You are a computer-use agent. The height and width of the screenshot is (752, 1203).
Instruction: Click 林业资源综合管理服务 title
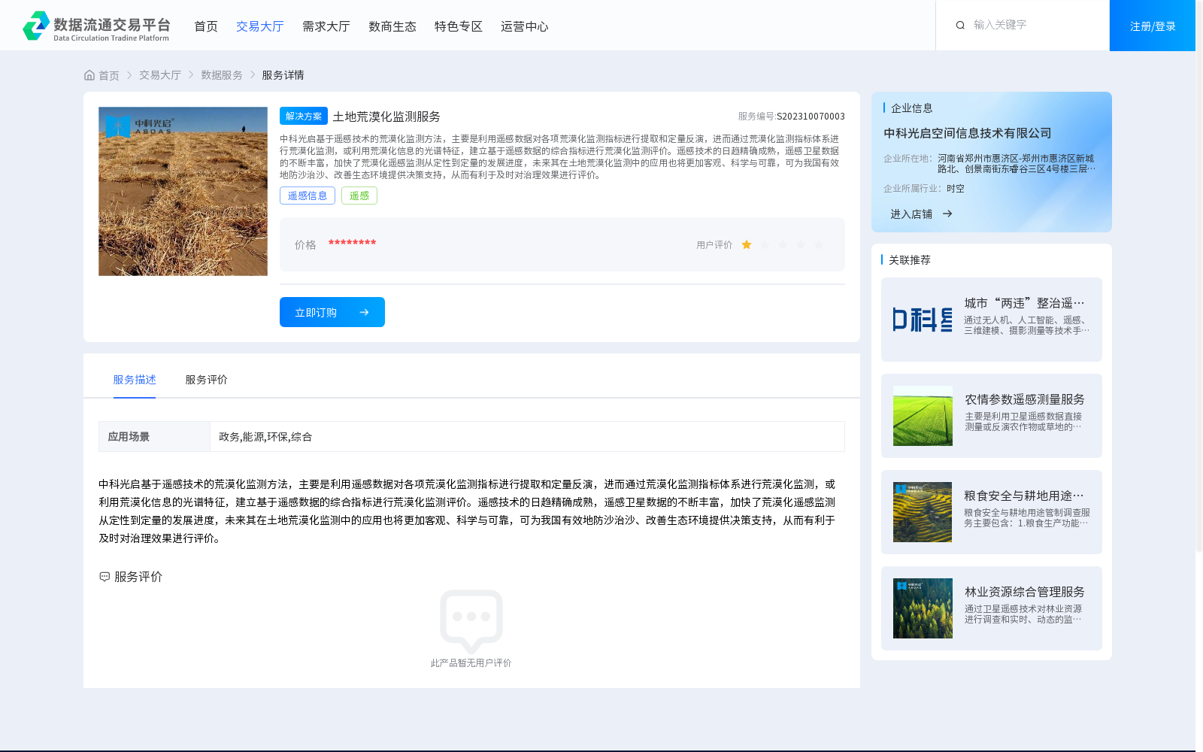[x=1025, y=592]
